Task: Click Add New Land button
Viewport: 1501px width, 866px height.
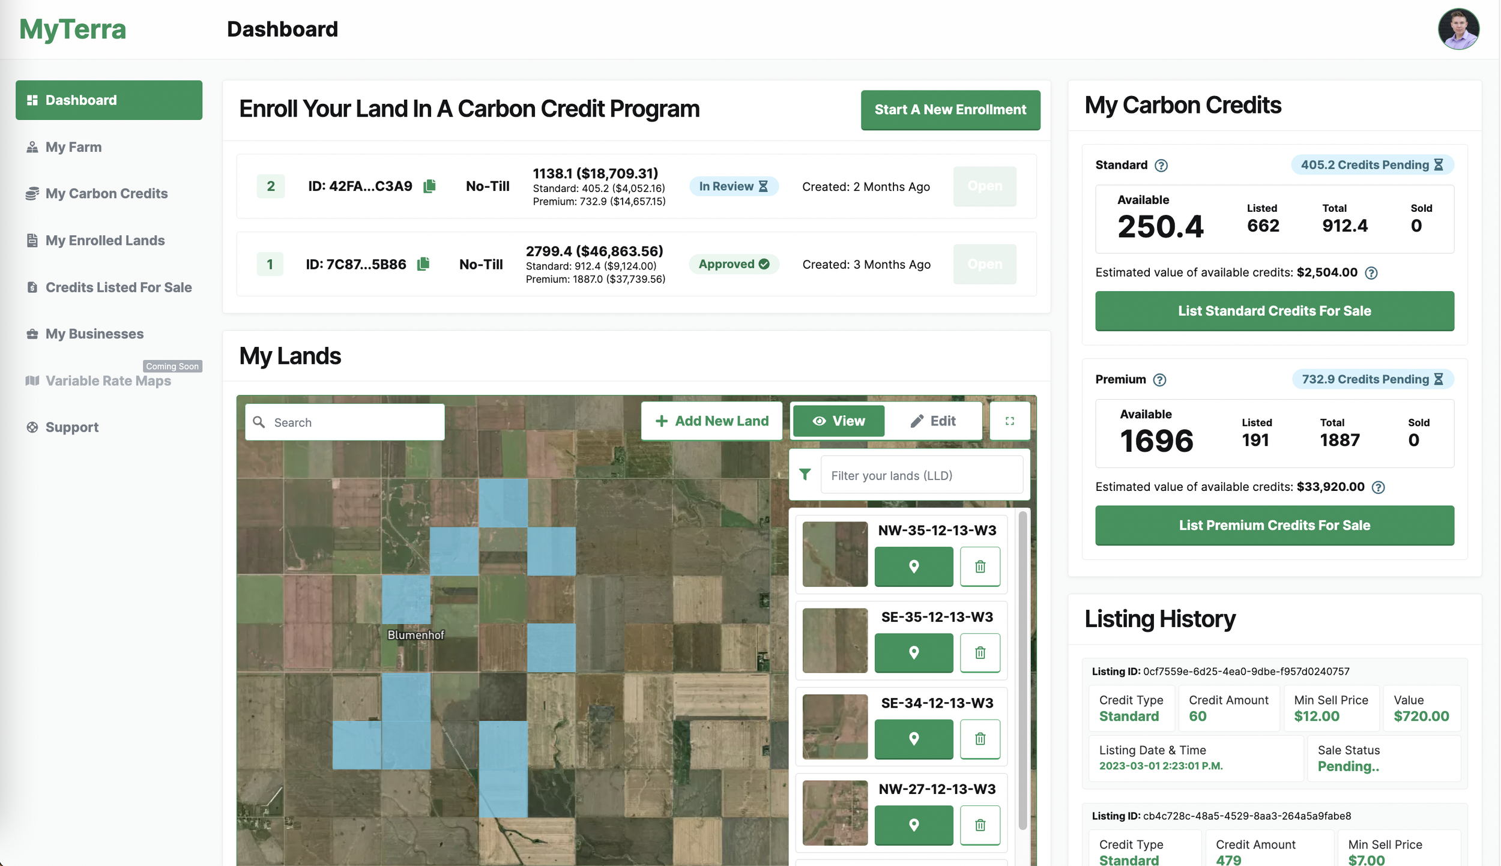Action: 711,421
